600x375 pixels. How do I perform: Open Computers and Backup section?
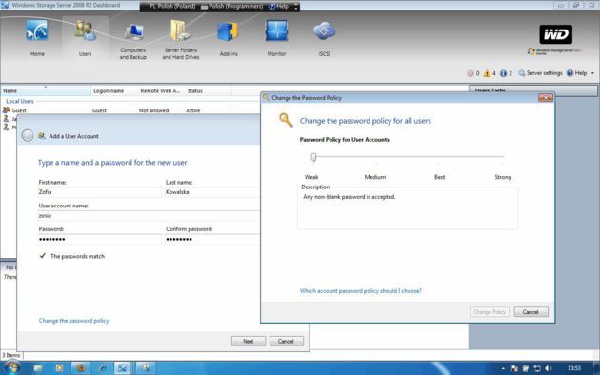click(132, 40)
